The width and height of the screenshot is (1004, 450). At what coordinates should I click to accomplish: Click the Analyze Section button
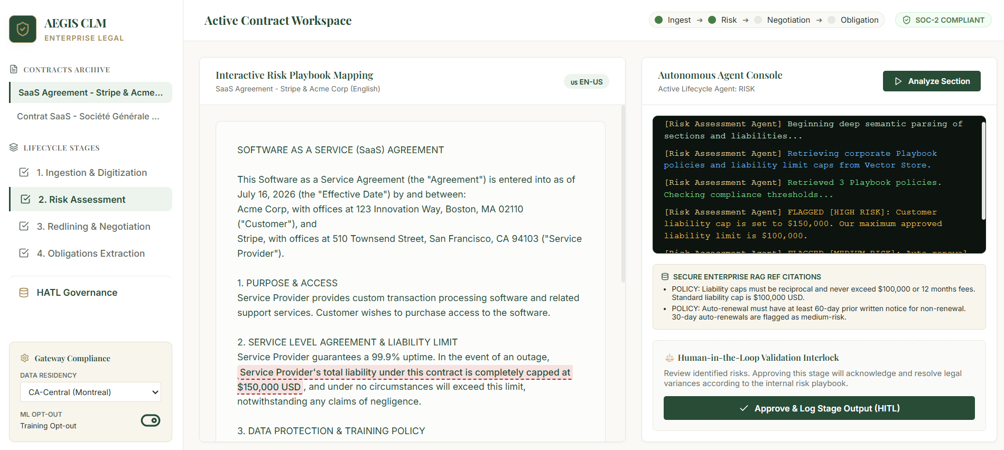(x=932, y=81)
